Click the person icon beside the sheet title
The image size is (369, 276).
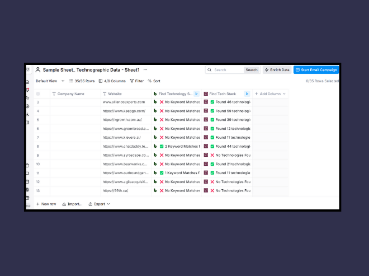[x=38, y=70]
